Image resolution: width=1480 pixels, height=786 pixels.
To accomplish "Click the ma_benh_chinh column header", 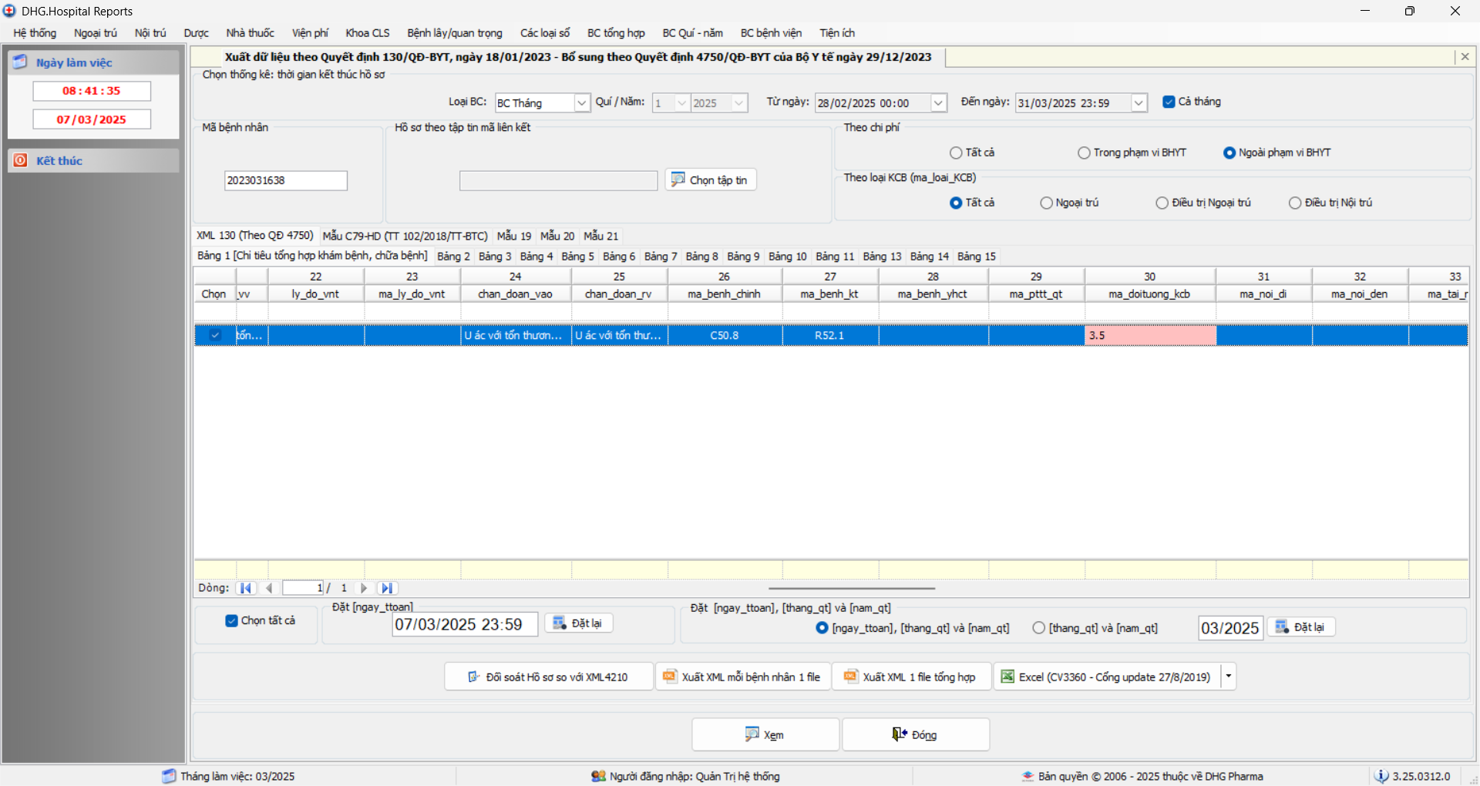I will point(724,294).
